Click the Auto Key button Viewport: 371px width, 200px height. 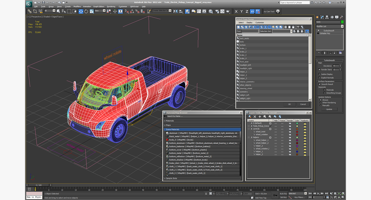(x=283, y=193)
